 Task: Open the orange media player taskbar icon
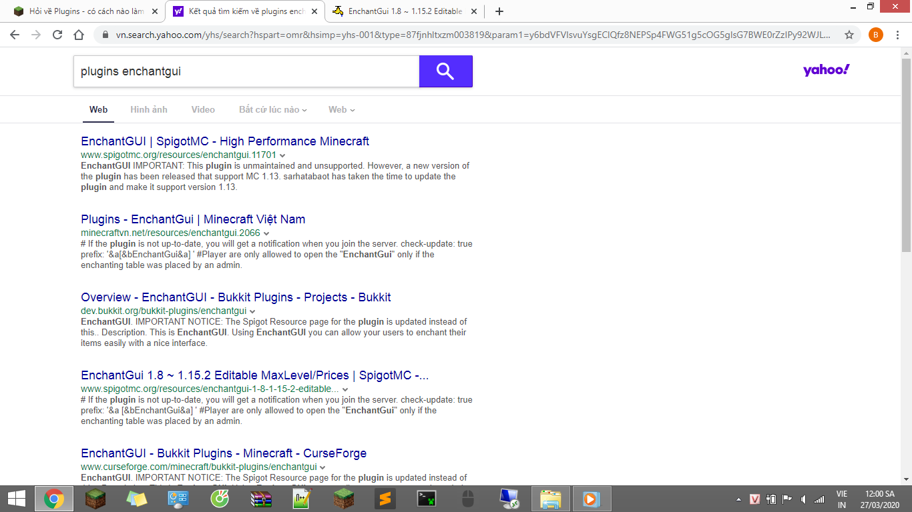point(592,499)
